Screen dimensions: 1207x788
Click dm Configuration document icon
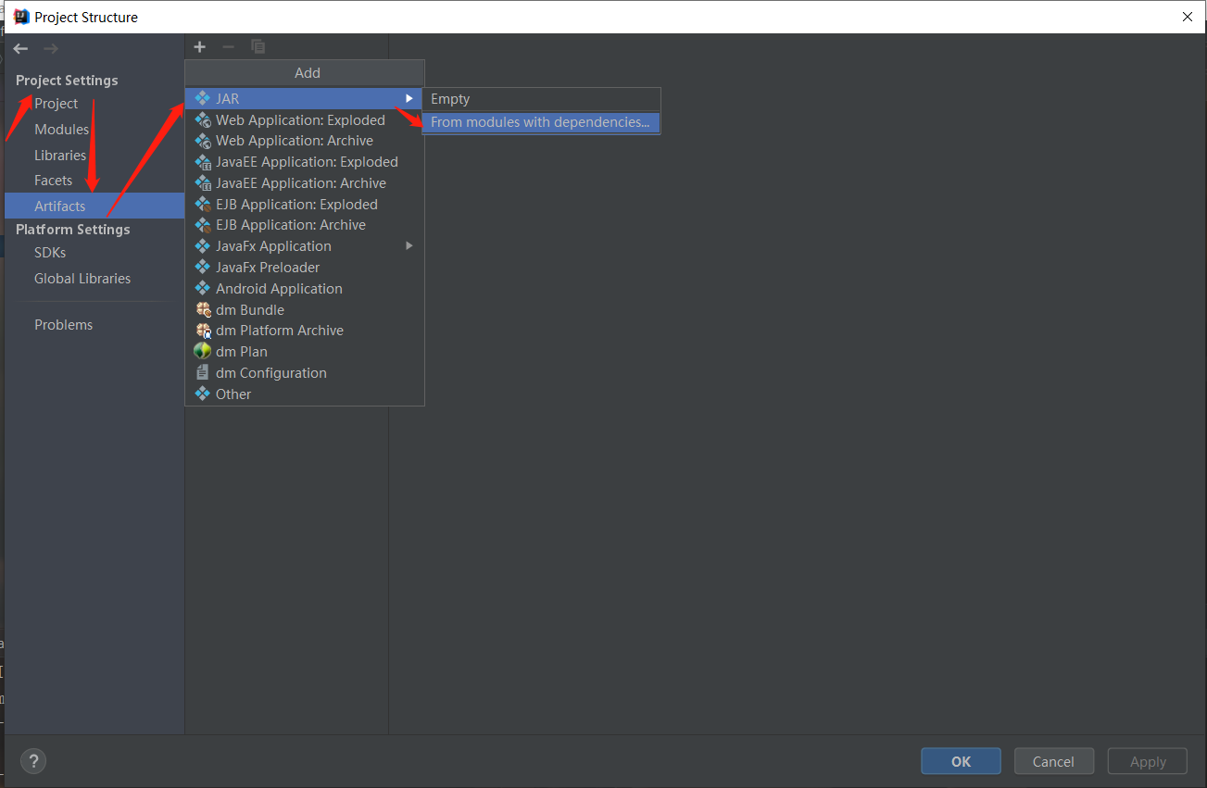point(203,372)
